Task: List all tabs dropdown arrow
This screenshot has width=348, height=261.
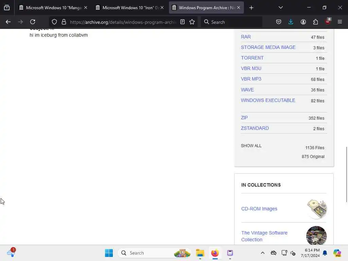Action: tap(280, 7)
